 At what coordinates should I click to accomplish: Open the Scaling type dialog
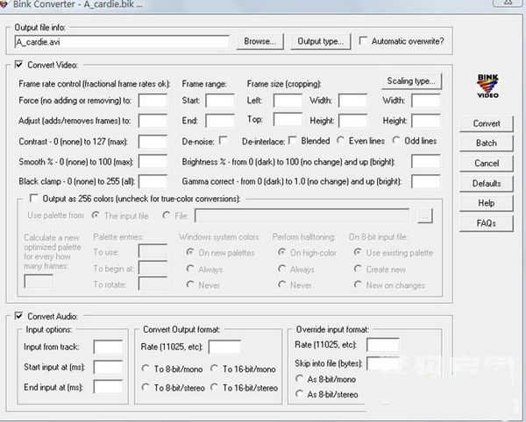tap(411, 81)
